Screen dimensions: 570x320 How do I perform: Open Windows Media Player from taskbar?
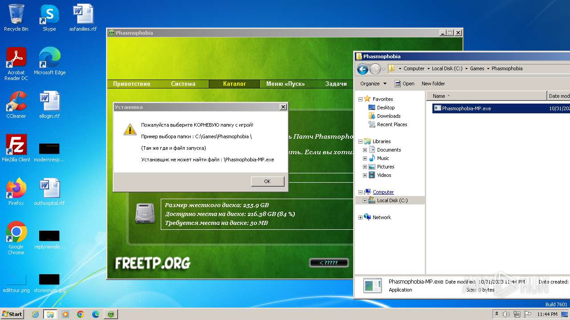pos(65,314)
